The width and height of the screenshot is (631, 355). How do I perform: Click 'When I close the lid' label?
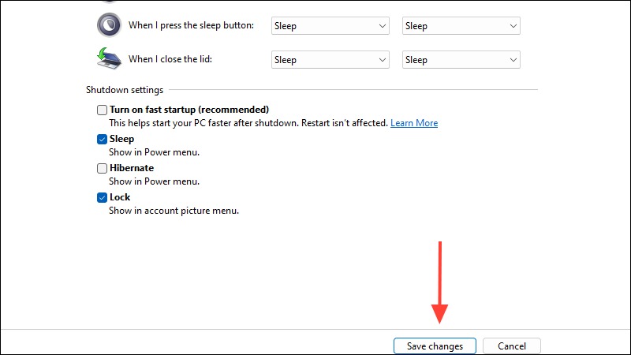point(170,59)
